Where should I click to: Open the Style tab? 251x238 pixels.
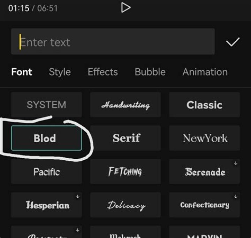[x=60, y=72]
